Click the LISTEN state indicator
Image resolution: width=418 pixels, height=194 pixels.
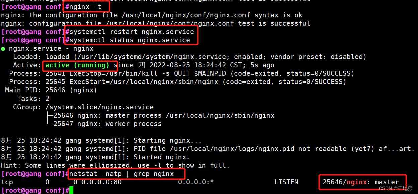coord(286,182)
